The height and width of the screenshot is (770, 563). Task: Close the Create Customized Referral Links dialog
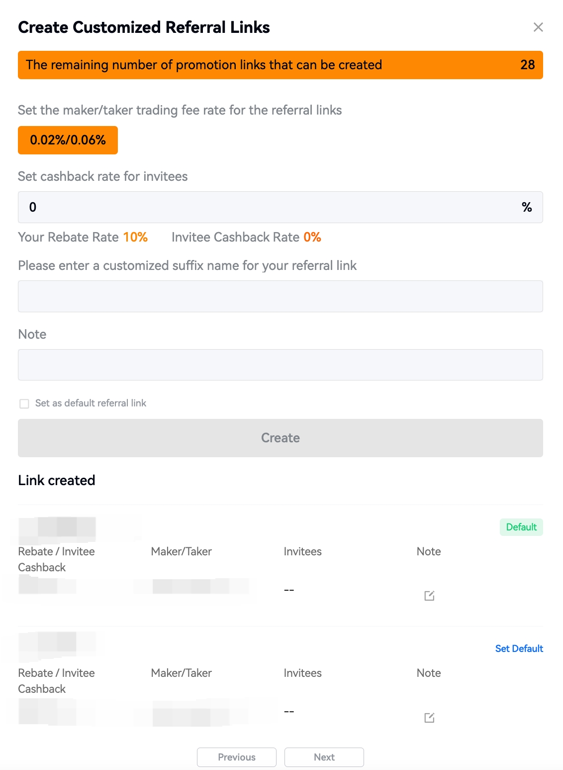(538, 27)
